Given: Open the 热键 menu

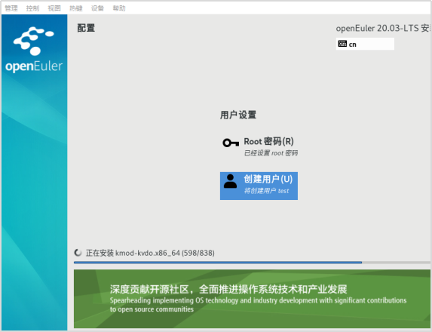Looking at the screenshot, I should point(75,8).
